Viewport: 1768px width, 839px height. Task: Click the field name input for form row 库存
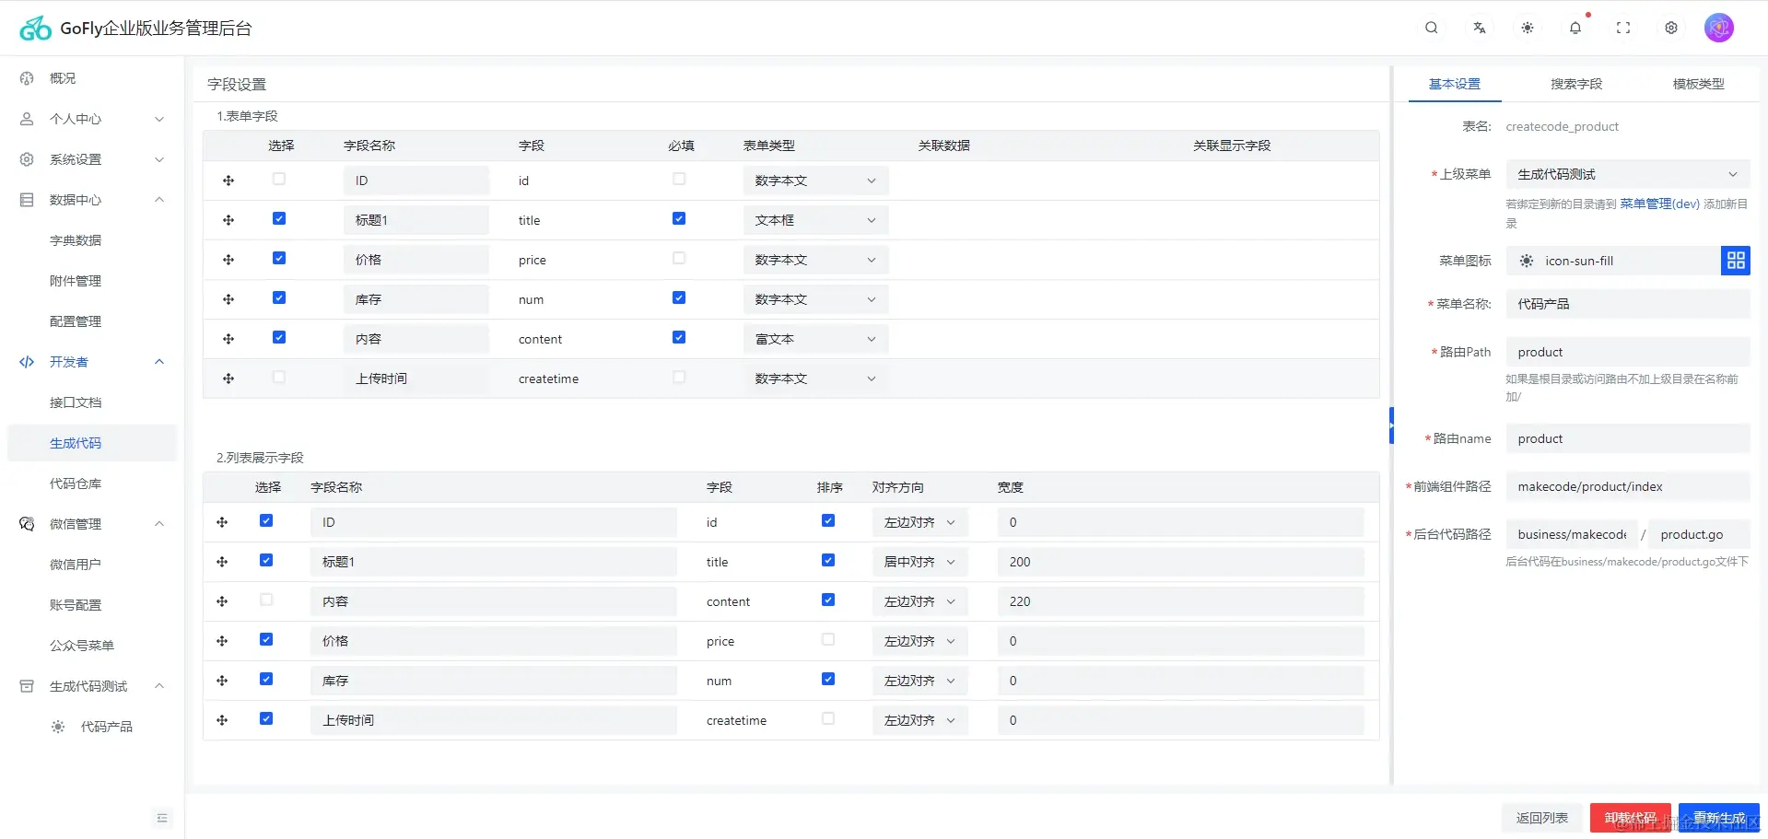(x=416, y=299)
